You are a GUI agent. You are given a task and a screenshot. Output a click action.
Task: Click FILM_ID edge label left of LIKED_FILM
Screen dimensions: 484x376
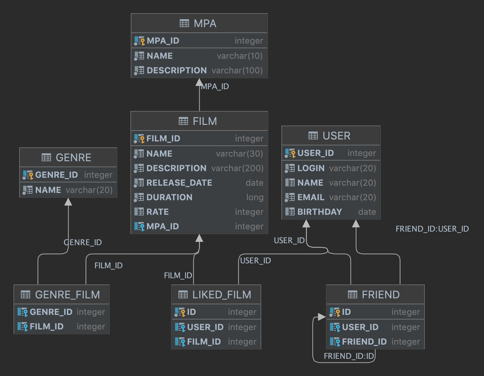pyautogui.click(x=178, y=276)
